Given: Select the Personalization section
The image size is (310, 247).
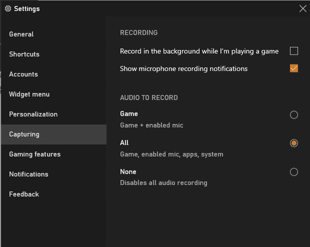Looking at the screenshot, I should (x=33, y=114).
